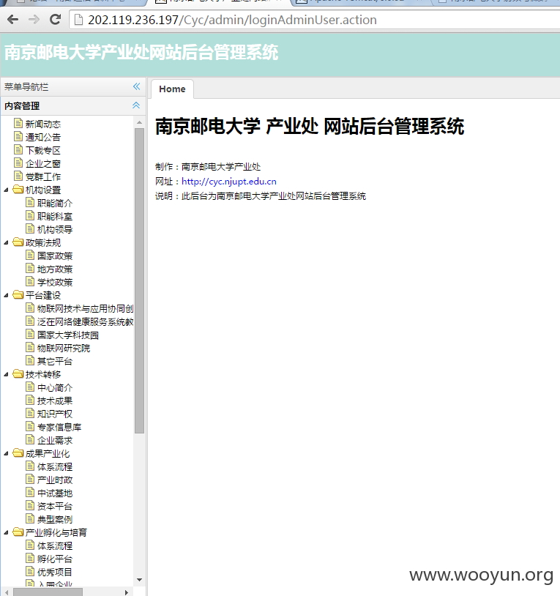Collapse the 技术转移 folder node
This screenshot has width=560, height=596.
(x=6, y=374)
